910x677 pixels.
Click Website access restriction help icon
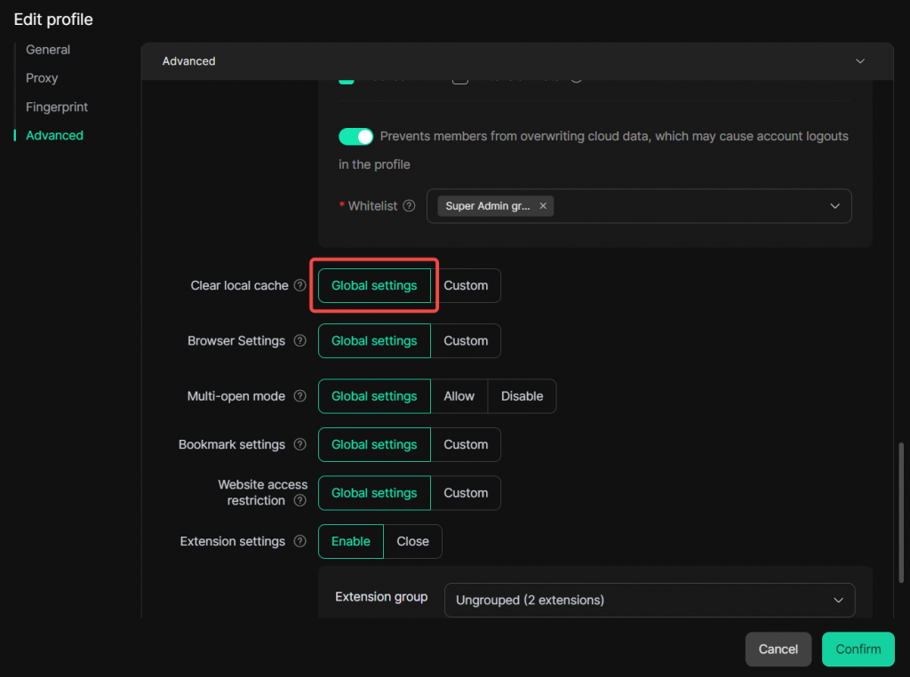pyautogui.click(x=300, y=501)
